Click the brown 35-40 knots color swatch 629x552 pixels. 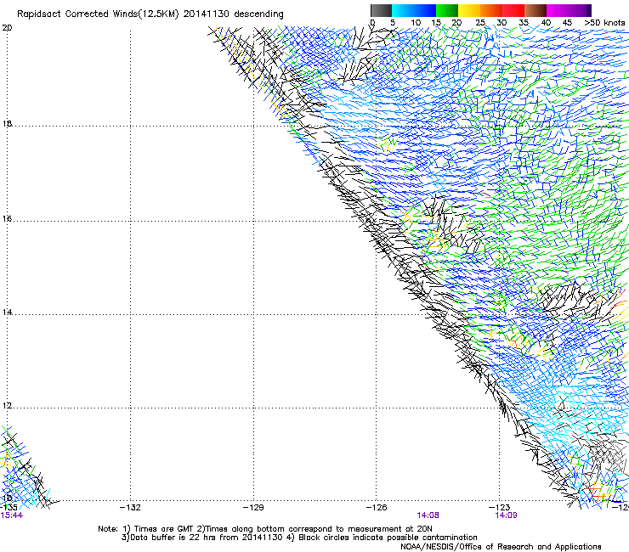click(535, 10)
